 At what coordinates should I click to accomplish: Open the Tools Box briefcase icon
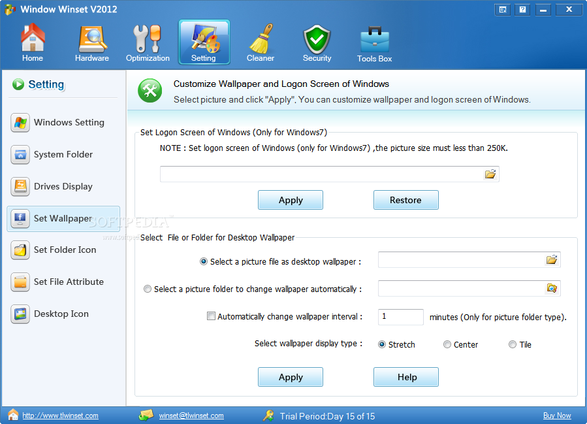pyautogui.click(x=375, y=39)
